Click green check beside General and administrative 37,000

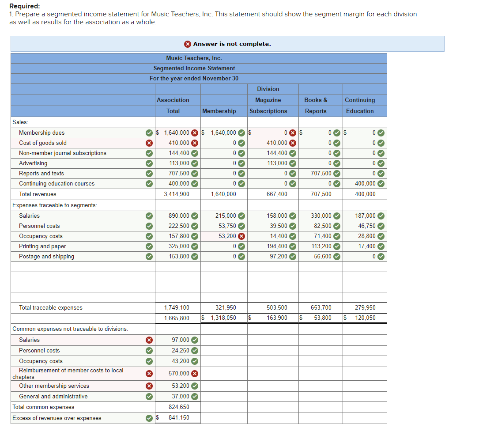tap(195, 396)
